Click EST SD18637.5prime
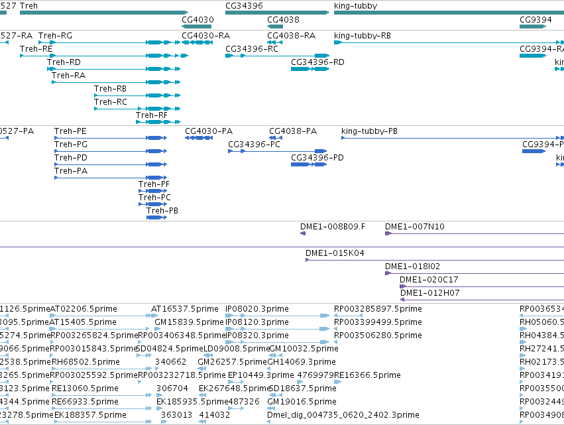The height and width of the screenshot is (425, 564). [x=275, y=395]
